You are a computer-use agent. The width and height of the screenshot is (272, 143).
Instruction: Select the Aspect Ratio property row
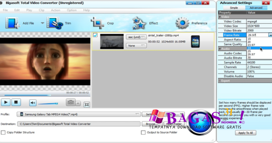point(232,40)
